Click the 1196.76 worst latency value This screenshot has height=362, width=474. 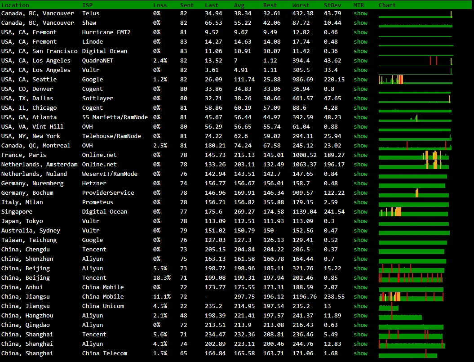click(305, 297)
